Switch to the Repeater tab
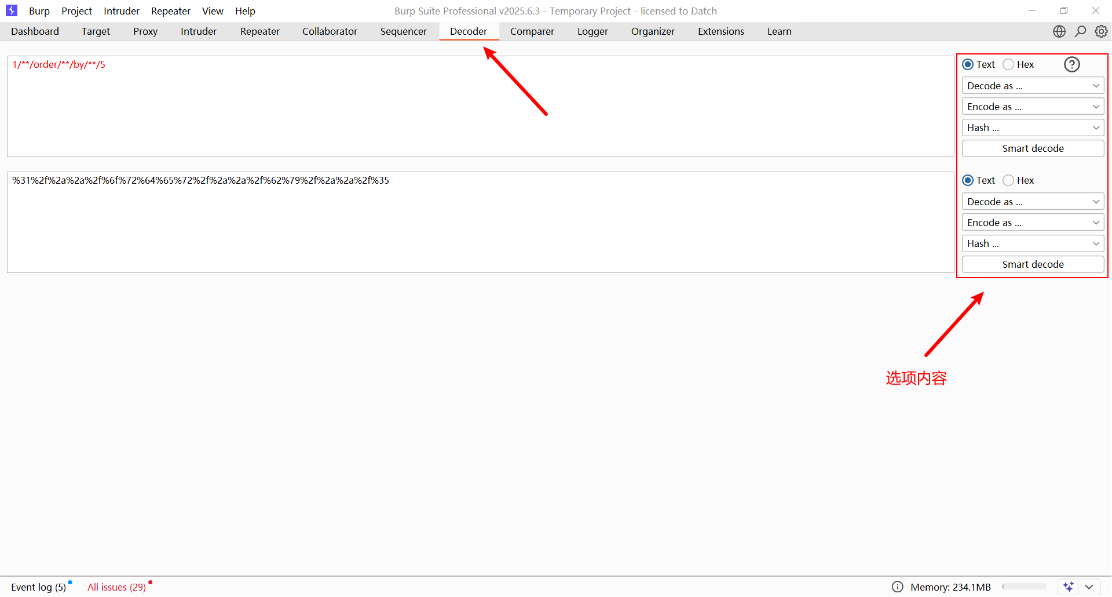This screenshot has height=597, width=1112. click(260, 31)
